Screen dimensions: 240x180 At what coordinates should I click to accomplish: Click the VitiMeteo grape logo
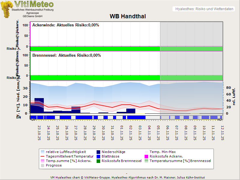[6, 9]
